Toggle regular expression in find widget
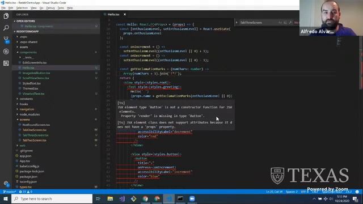Screen dimensions: 363x204 (x=290, y=23)
